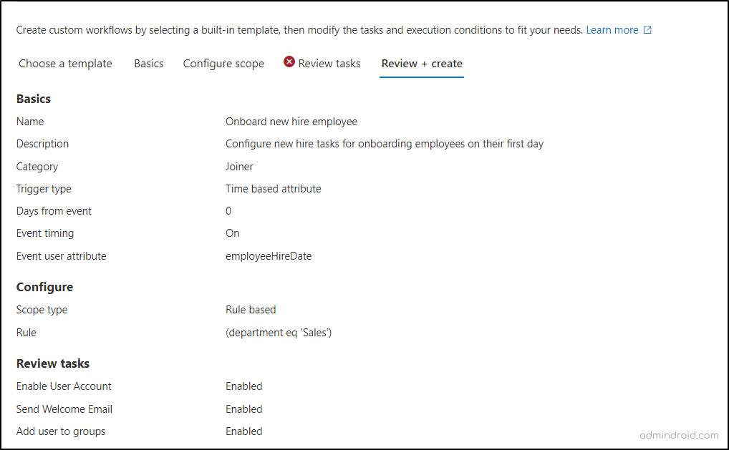
Task: Click the 'Time based attribute' trigger type value
Action: 274,189
